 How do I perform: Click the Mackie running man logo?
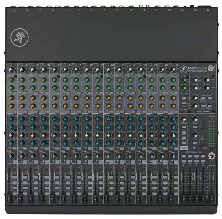pyautogui.click(x=18, y=37)
